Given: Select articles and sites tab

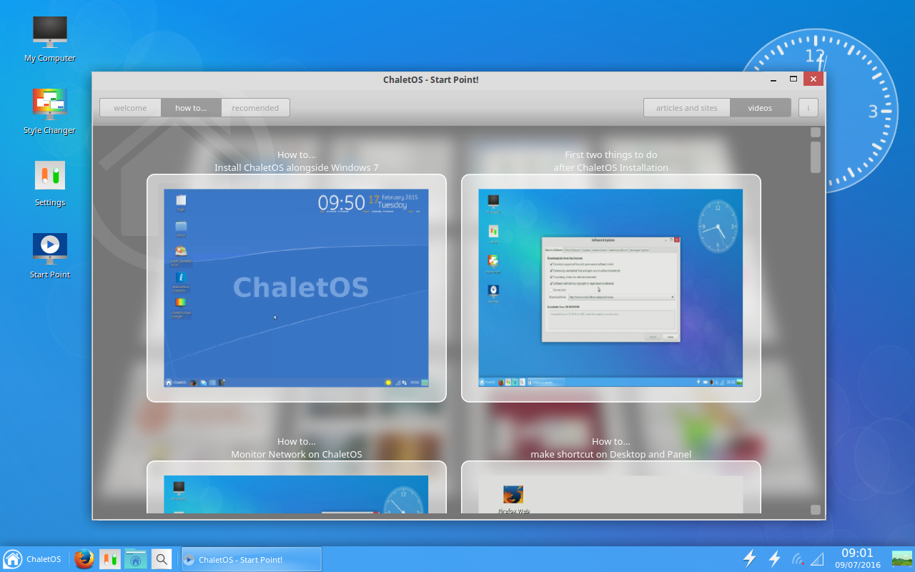Looking at the screenshot, I should pos(687,108).
